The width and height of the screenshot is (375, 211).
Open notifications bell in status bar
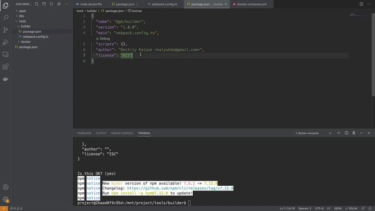370,209
